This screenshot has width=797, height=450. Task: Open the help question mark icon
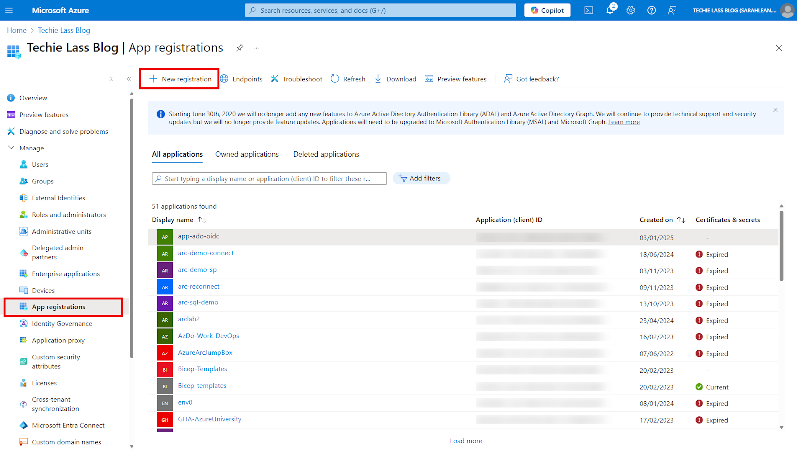652,10
